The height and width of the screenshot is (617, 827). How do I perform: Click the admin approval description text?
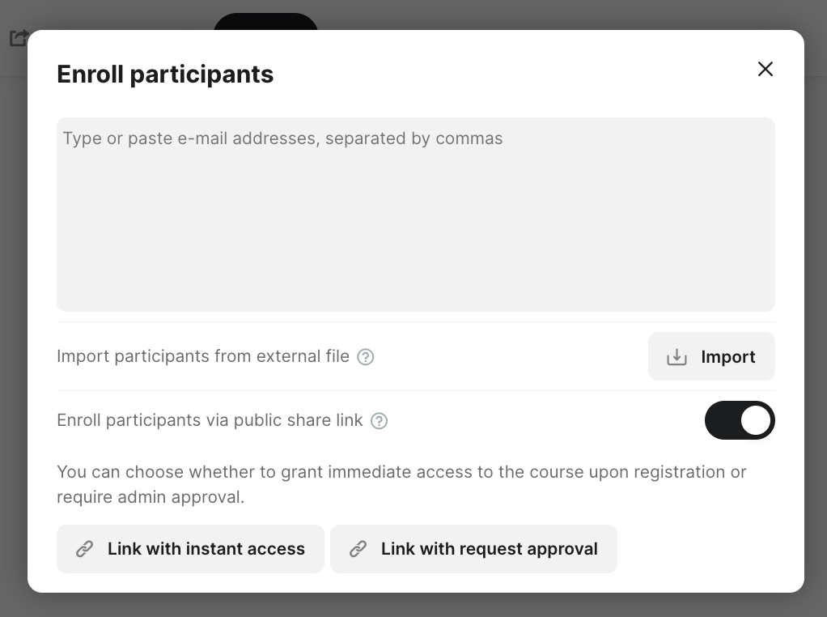click(x=401, y=484)
